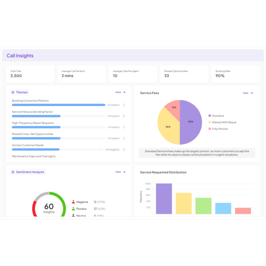Expand the Unclear Customer Needs theme
The height and width of the screenshot is (266, 266).
(124, 149)
